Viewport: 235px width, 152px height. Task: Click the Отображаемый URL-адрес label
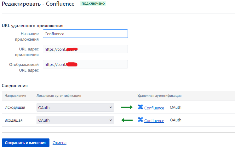pyautogui.click(x=24, y=67)
